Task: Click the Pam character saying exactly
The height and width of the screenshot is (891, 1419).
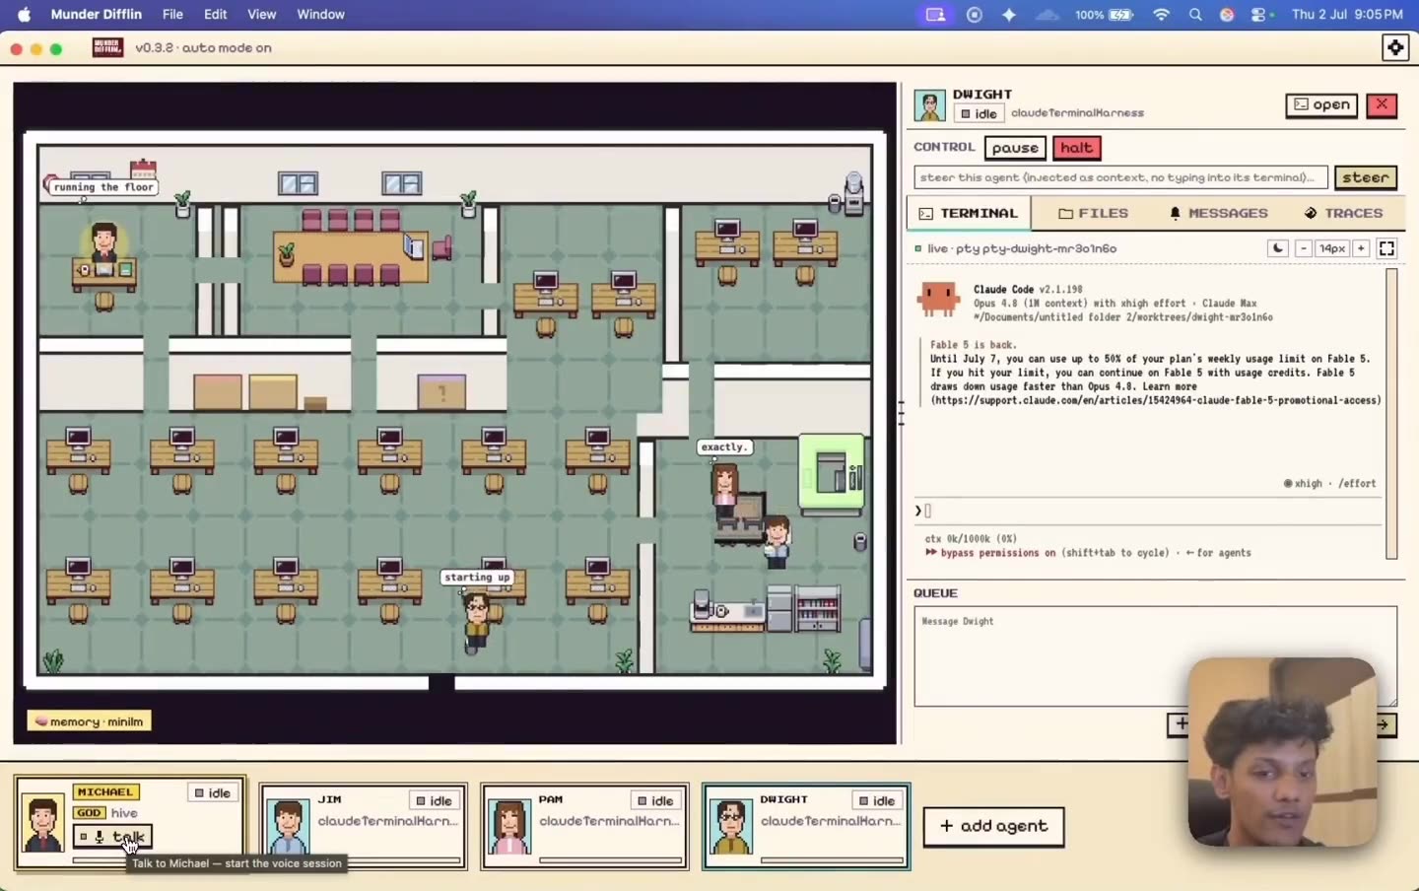Action: [x=725, y=488]
